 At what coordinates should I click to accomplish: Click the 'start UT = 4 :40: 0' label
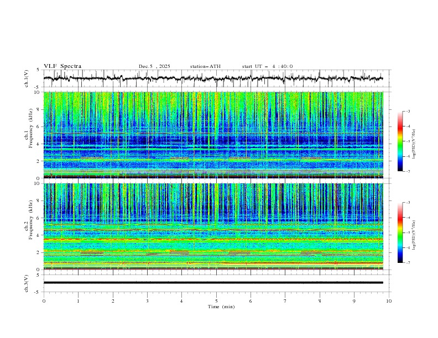267,66
